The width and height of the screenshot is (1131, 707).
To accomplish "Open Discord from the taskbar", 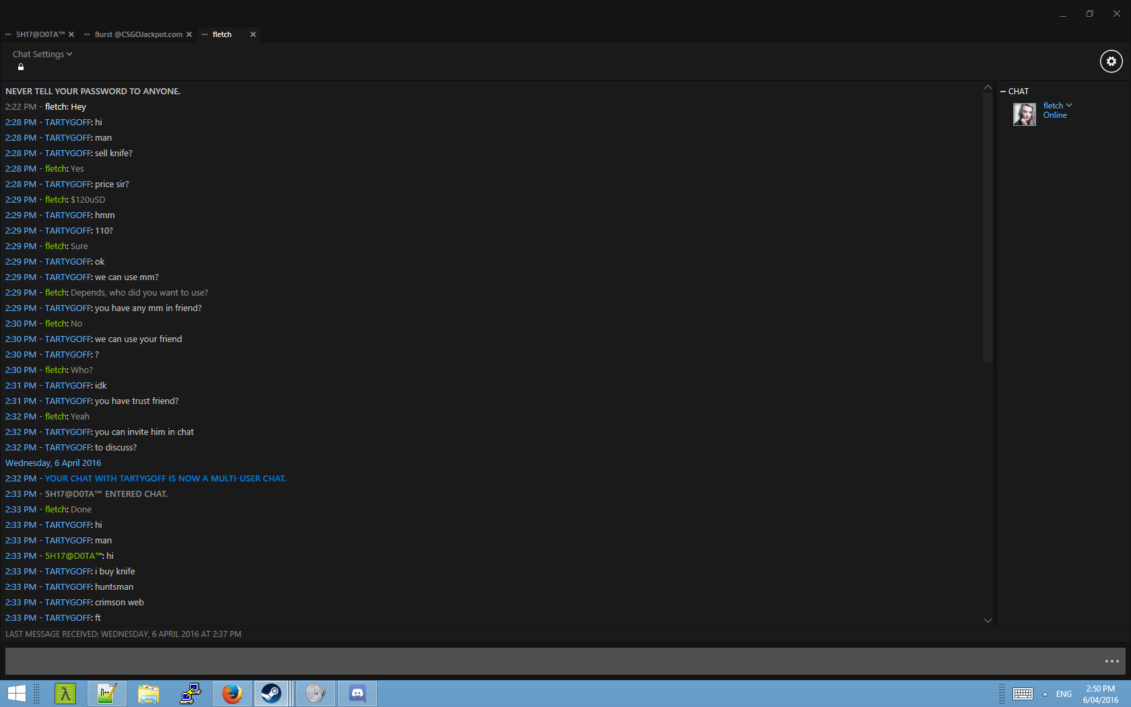I will pyautogui.click(x=357, y=693).
